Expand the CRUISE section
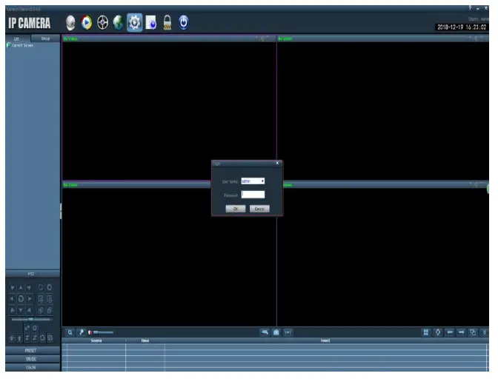Viewport: 498px width, 379px height. click(x=33, y=359)
